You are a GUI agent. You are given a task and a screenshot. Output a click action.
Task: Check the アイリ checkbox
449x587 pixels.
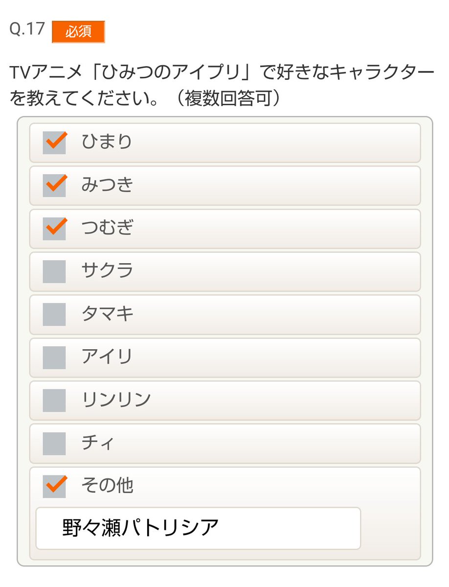click(54, 358)
